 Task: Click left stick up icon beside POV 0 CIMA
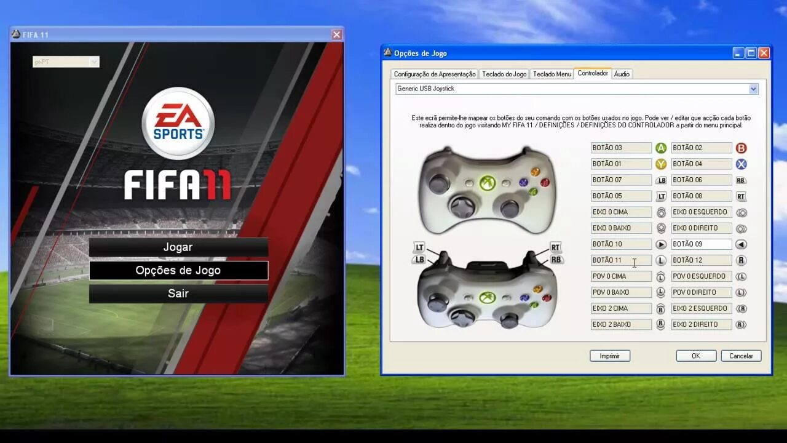pos(661,276)
